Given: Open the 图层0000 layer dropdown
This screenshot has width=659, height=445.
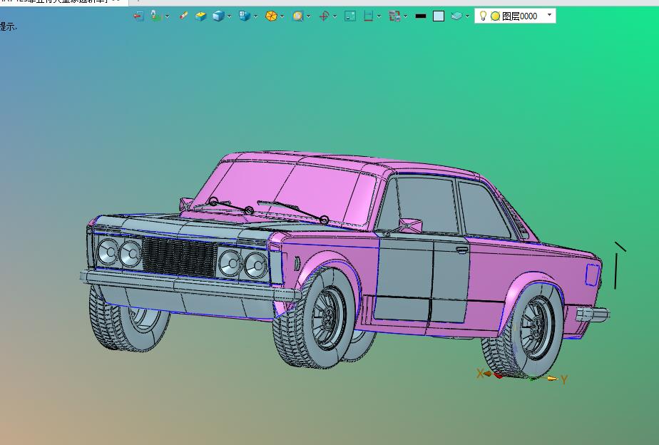Looking at the screenshot, I should click(549, 15).
